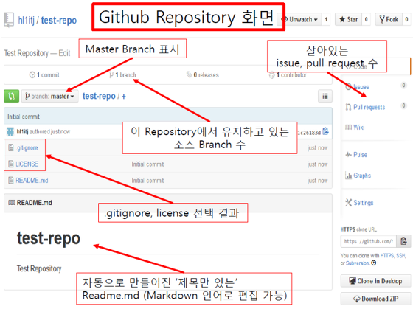This screenshot has height=309, width=413.
Task: Click the Edit link next to Test Repository
Action: click(x=64, y=53)
